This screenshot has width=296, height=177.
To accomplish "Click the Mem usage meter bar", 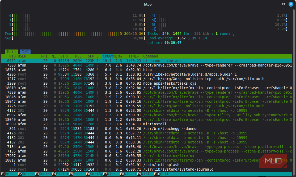I will (x=75, y=34).
